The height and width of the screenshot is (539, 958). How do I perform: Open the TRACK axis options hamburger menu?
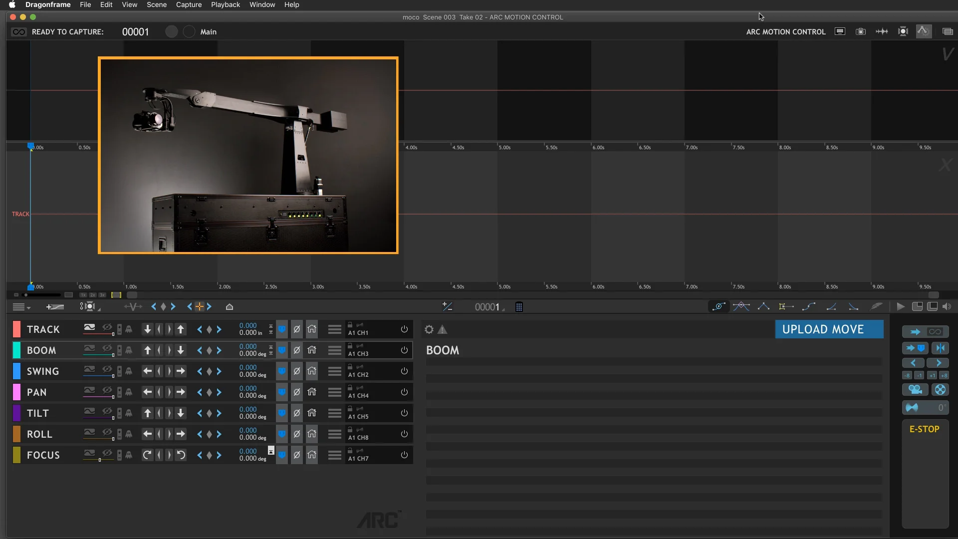(335, 329)
